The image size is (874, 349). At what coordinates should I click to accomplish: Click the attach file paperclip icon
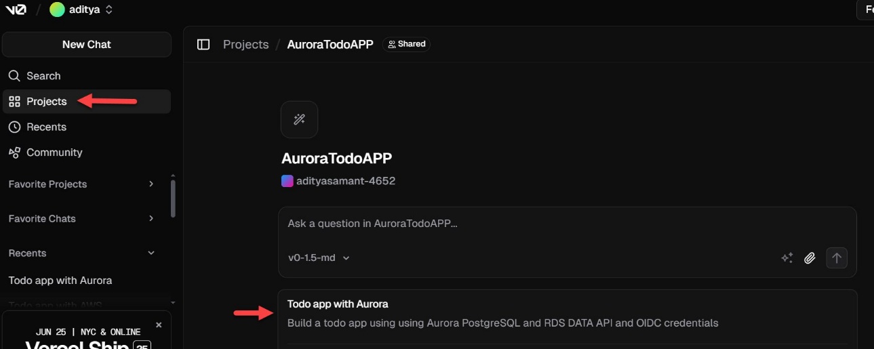tap(810, 258)
